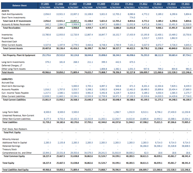This screenshot has width=193, height=173.
Task: Select FY 2015 Total Liabilities And Equity value
Action: (186, 170)
